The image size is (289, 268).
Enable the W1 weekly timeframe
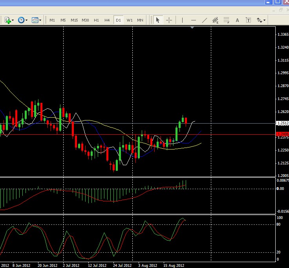click(129, 20)
